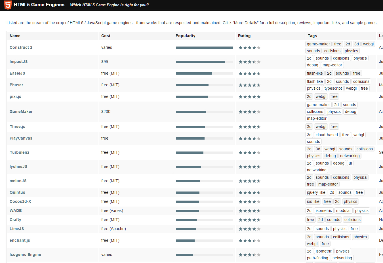Open the Cocos2d-X engine link
Viewport: 383px width, 263px height.
(20, 201)
